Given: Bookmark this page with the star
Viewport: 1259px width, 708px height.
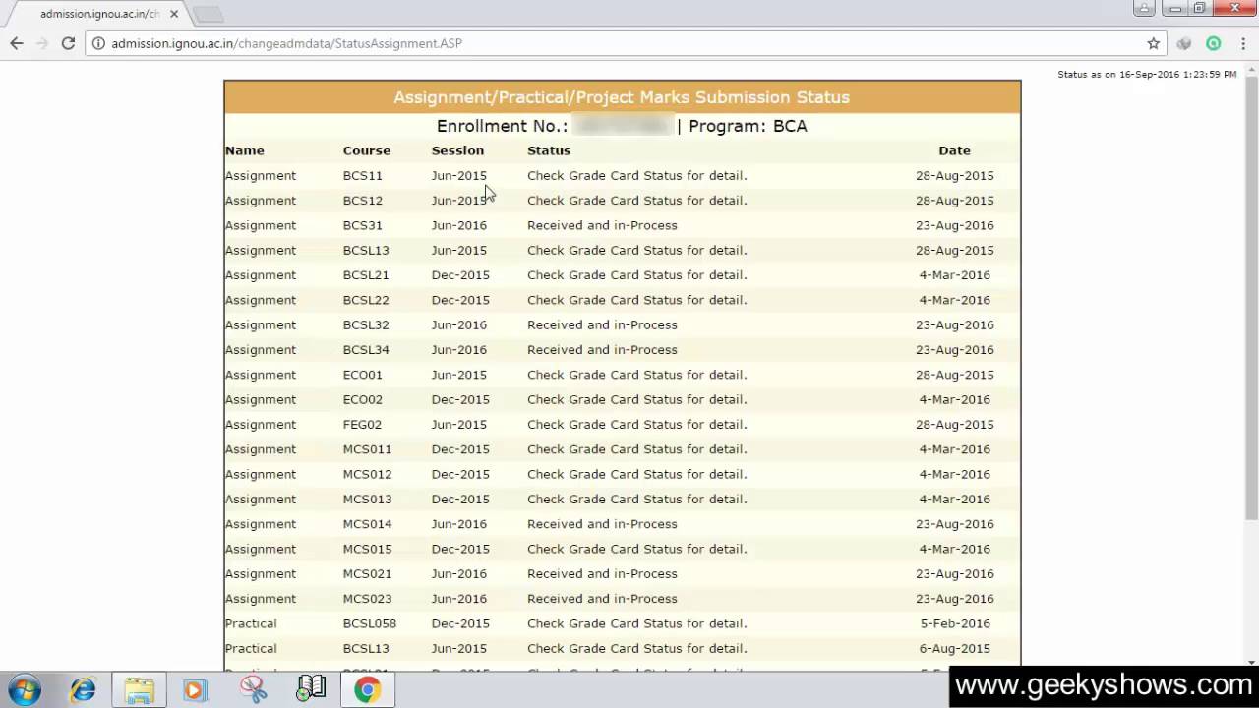Looking at the screenshot, I should [x=1154, y=43].
